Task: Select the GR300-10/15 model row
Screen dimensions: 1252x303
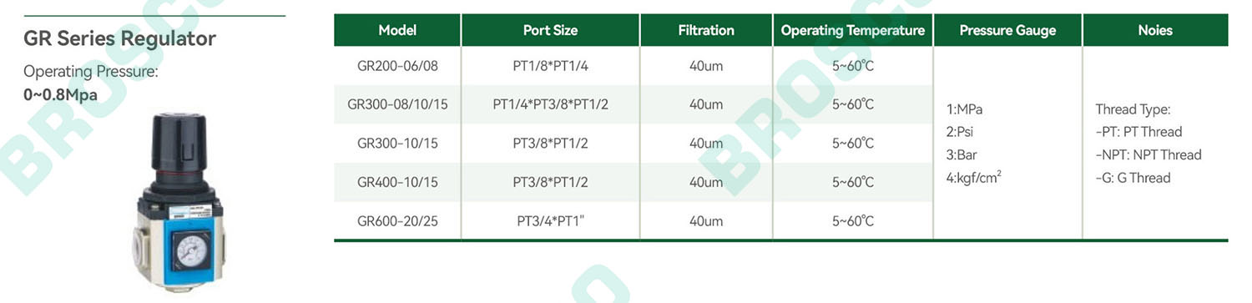Action: pyautogui.click(x=634, y=144)
